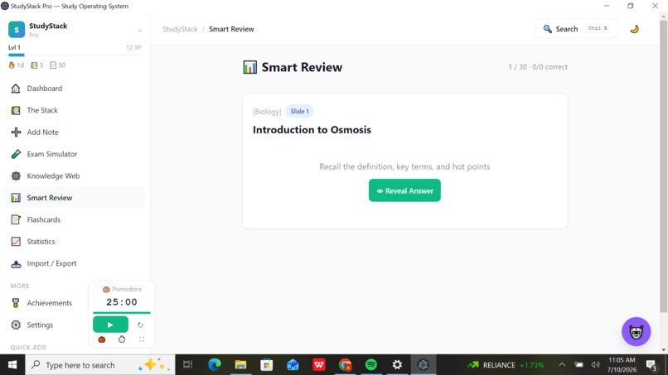Click the search magnifier icon
This screenshot has height=375, width=668.
coord(548,29)
